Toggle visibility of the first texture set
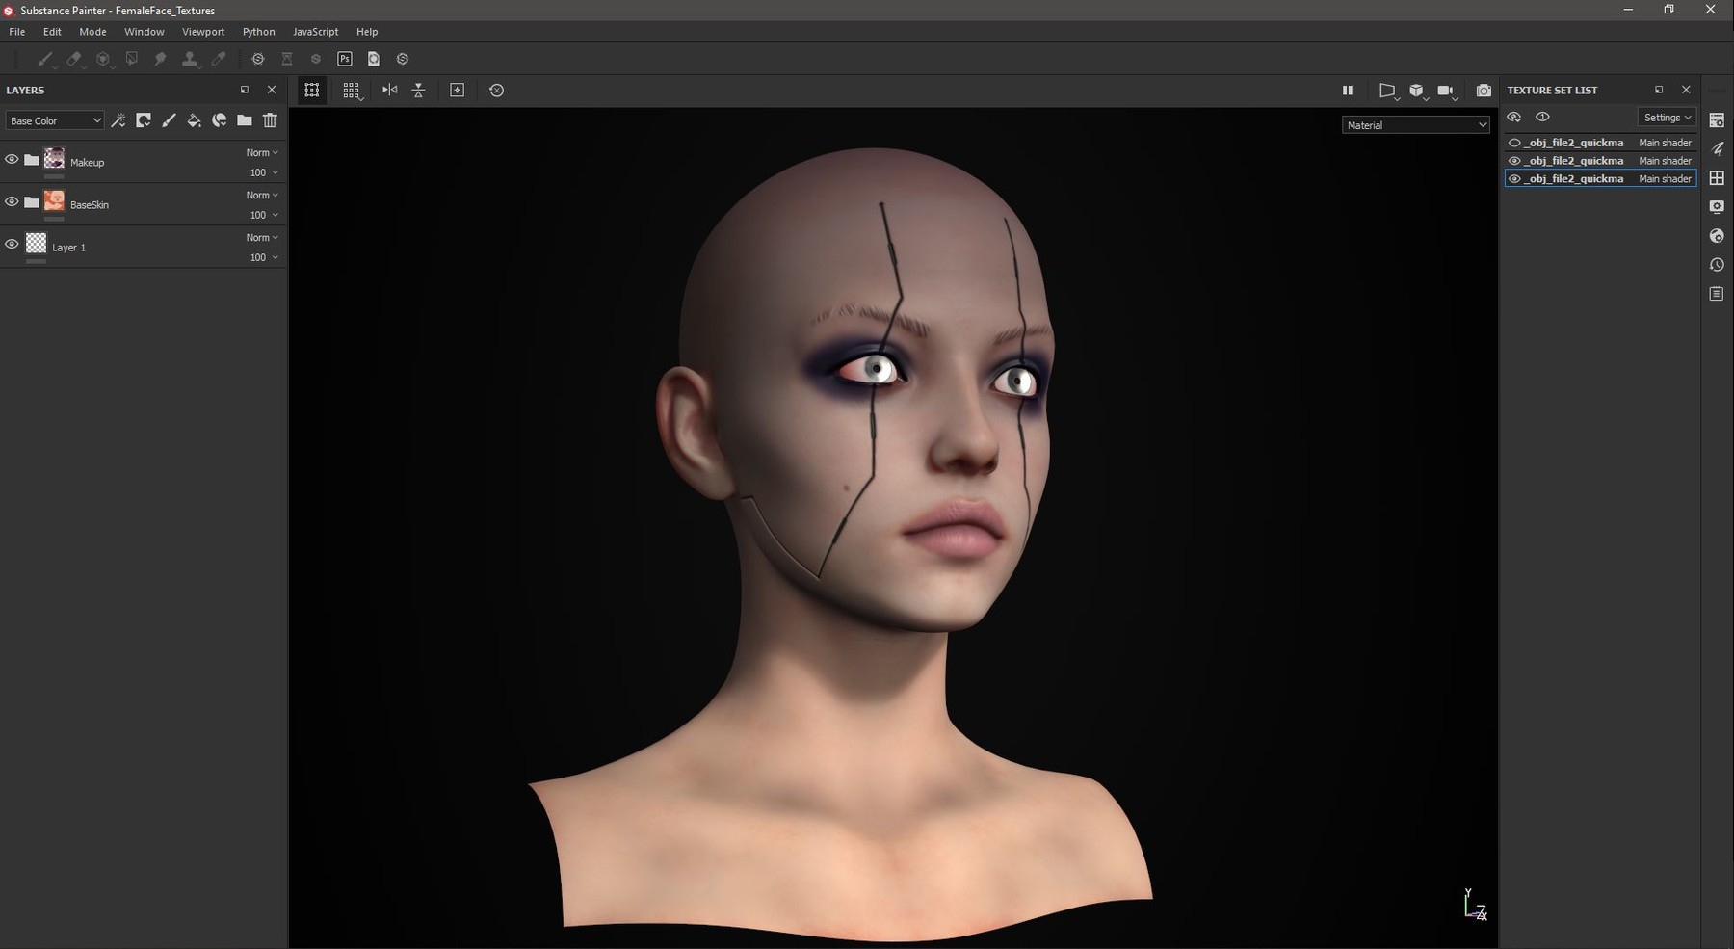1734x949 pixels. pos(1514,142)
